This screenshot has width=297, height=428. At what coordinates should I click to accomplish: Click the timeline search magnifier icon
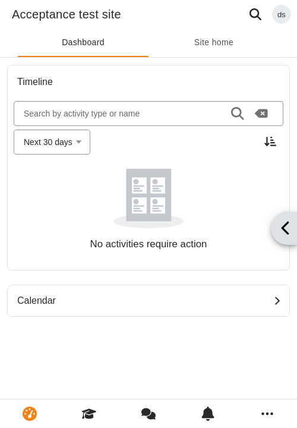[237, 114]
